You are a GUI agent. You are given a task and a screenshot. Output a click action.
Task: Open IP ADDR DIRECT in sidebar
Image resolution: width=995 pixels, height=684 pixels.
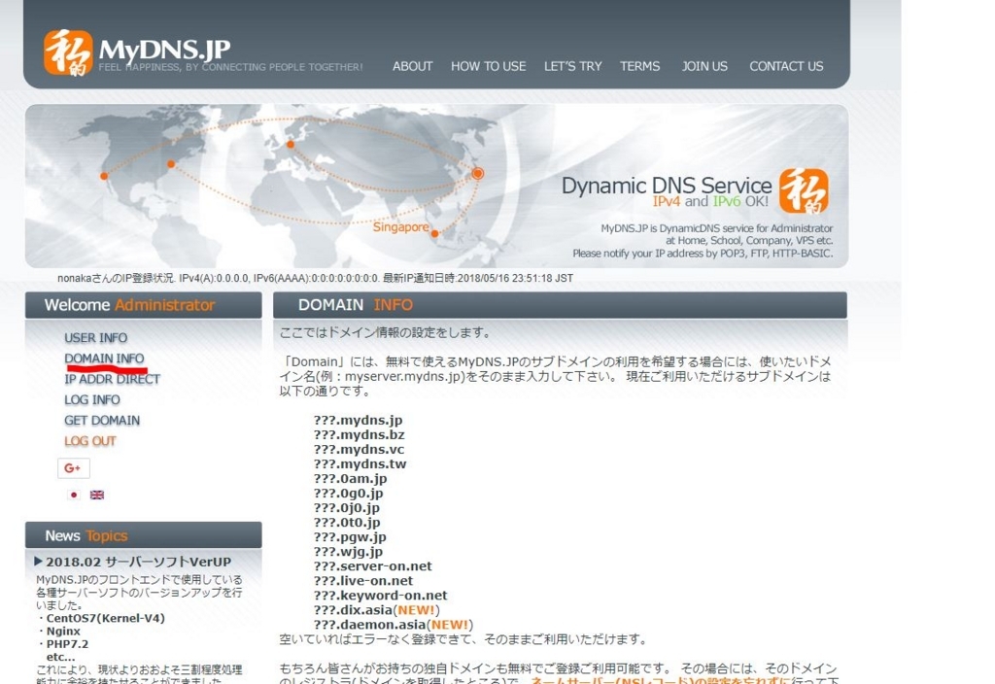tap(113, 379)
